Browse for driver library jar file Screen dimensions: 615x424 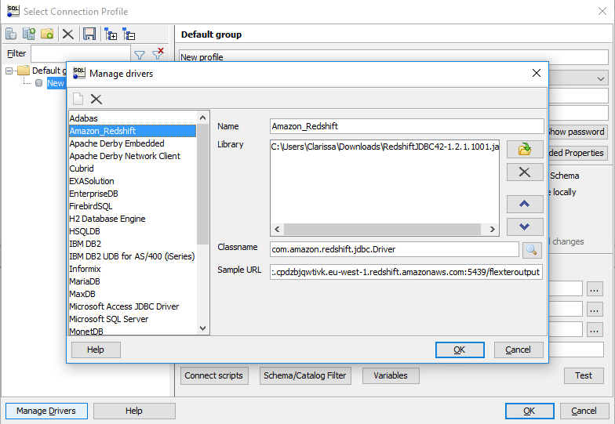click(x=525, y=149)
